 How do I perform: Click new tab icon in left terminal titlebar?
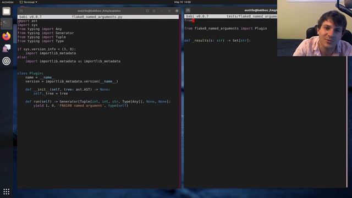coord(21,11)
